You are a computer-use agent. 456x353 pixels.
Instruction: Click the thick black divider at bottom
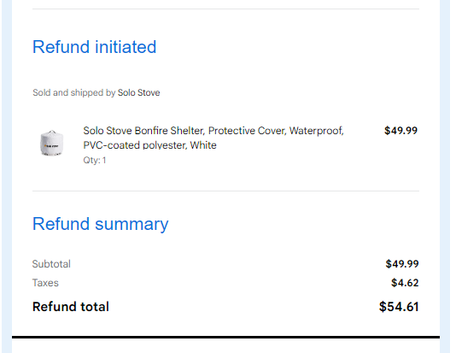(x=225, y=338)
